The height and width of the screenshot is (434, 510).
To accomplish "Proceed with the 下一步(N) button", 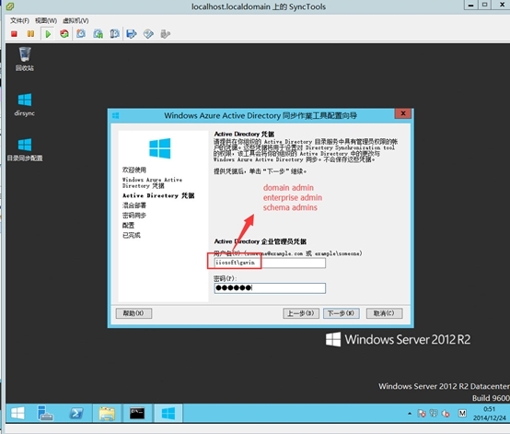I will [342, 313].
